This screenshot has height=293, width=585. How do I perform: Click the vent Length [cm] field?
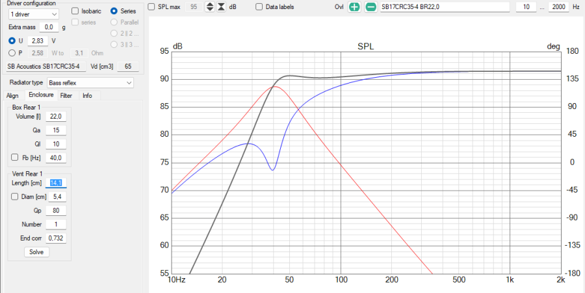(x=56, y=183)
